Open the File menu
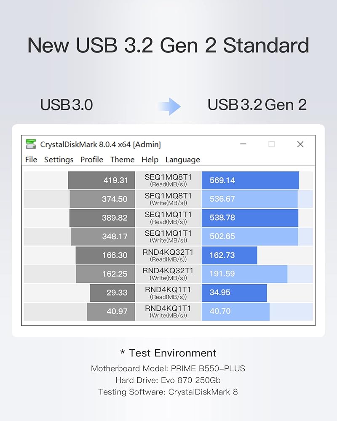This screenshot has width=337, height=421. tap(31, 160)
